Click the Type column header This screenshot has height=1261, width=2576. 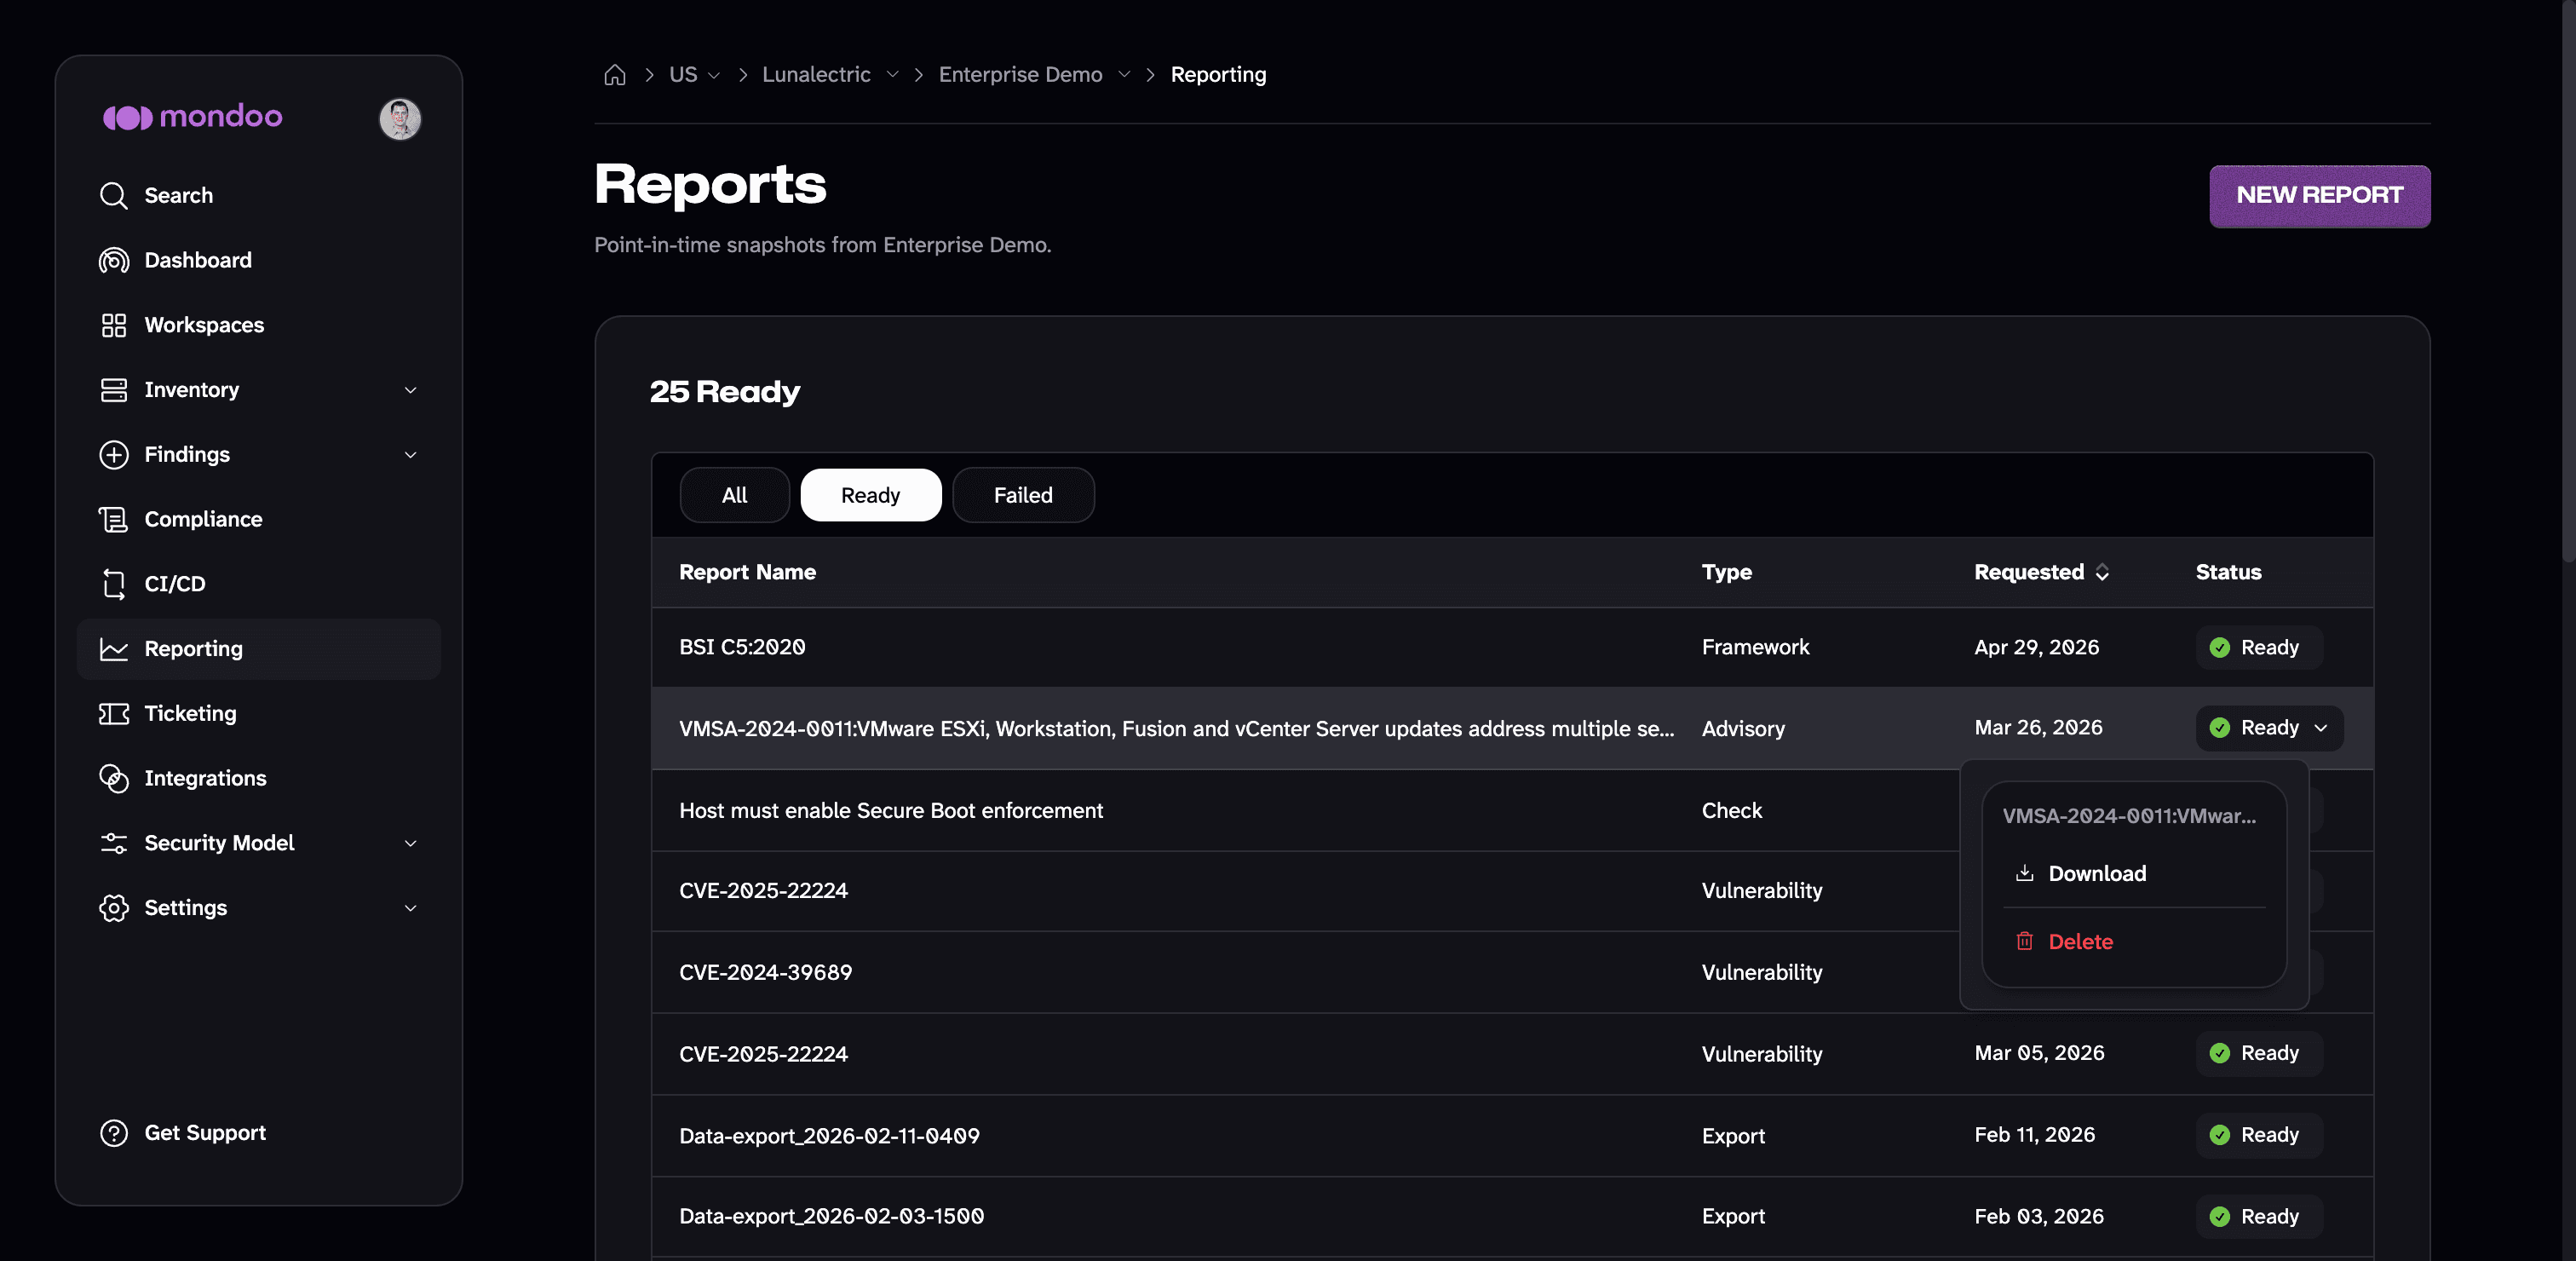tap(1726, 572)
